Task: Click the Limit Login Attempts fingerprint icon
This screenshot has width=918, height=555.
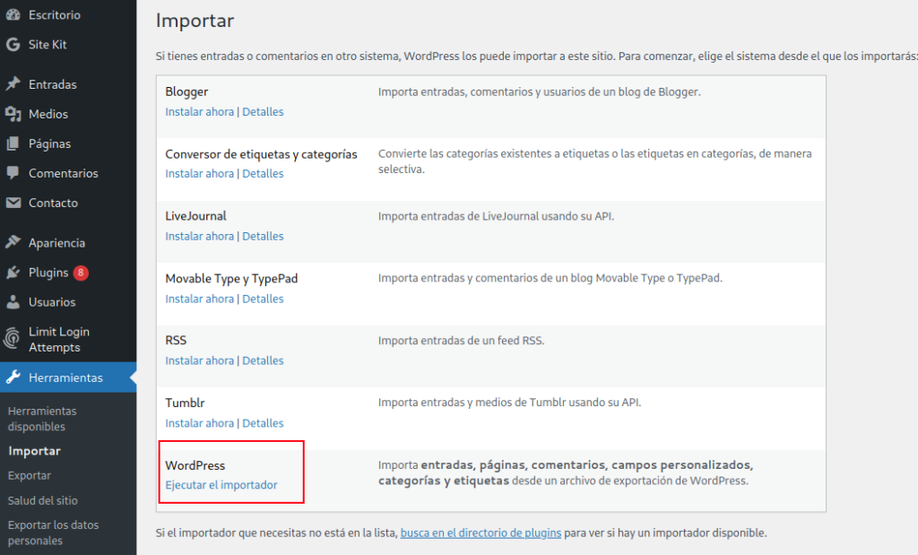Action: (13, 339)
